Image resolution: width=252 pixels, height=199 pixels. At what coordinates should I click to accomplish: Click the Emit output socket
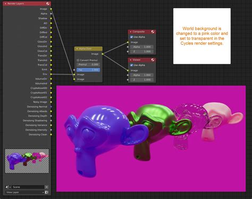tap(51, 70)
